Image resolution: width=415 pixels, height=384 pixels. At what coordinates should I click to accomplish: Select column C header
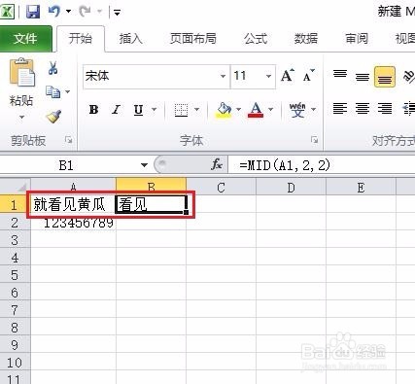tap(221, 188)
